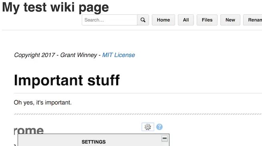The height and width of the screenshot is (146, 262).
Task: Click the SETTINGS panel header
Action: [94, 142]
